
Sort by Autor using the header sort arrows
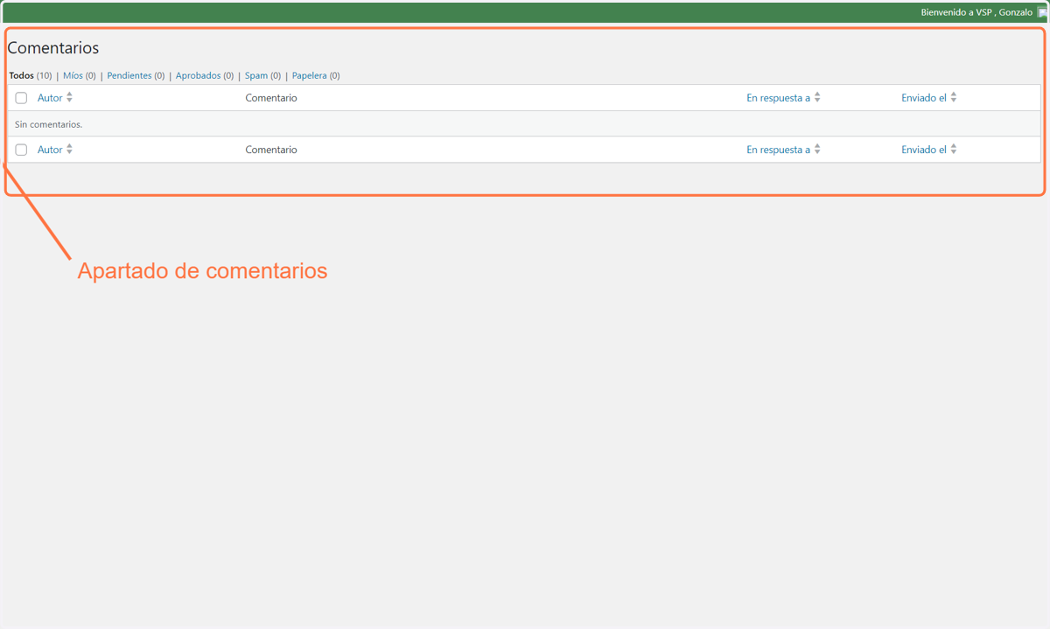(70, 98)
